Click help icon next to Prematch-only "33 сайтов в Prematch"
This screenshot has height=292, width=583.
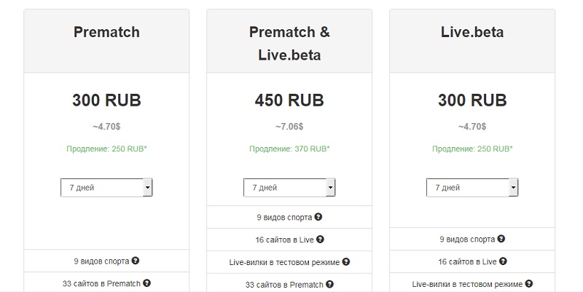pyautogui.click(x=146, y=283)
